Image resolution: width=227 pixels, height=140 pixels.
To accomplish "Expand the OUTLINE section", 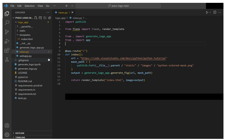I will 13,133.
